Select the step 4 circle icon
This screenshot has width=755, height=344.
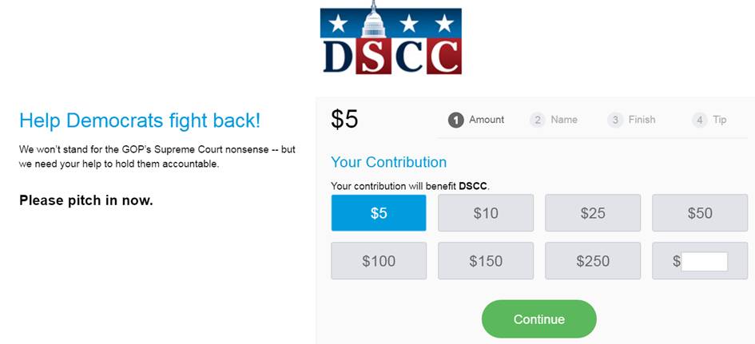click(x=700, y=120)
